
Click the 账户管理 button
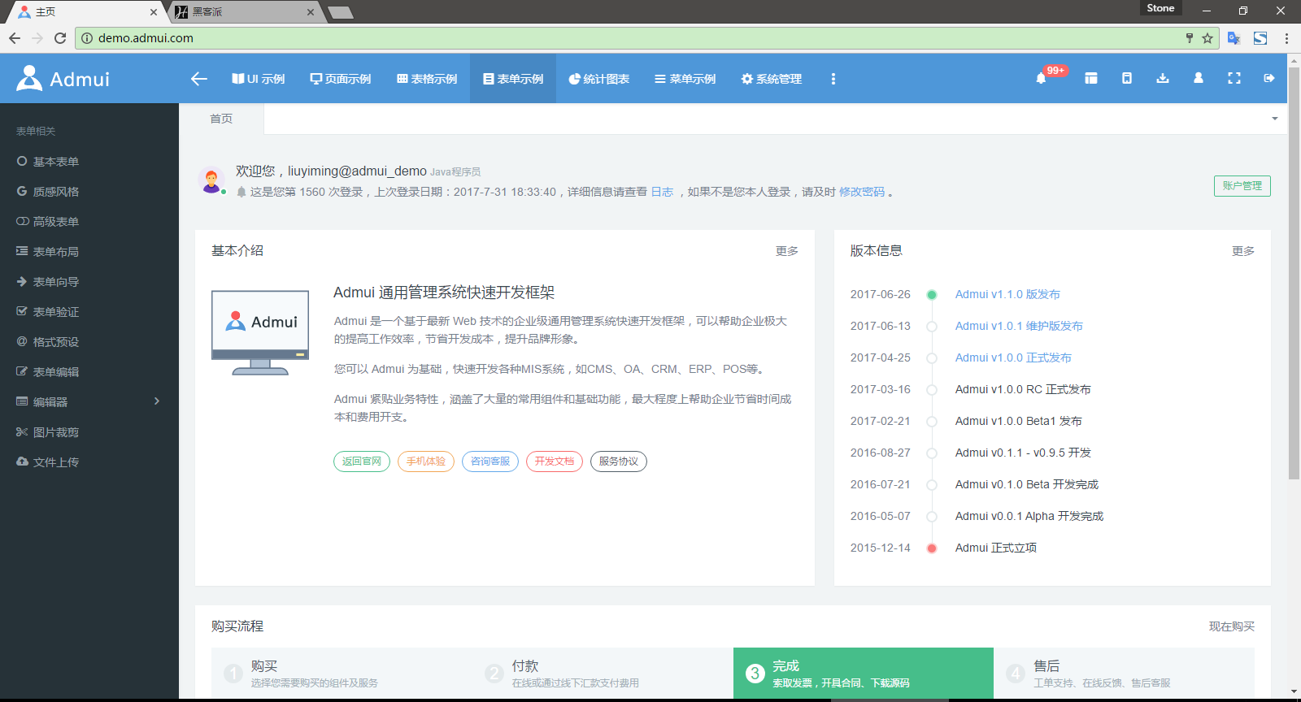1242,186
